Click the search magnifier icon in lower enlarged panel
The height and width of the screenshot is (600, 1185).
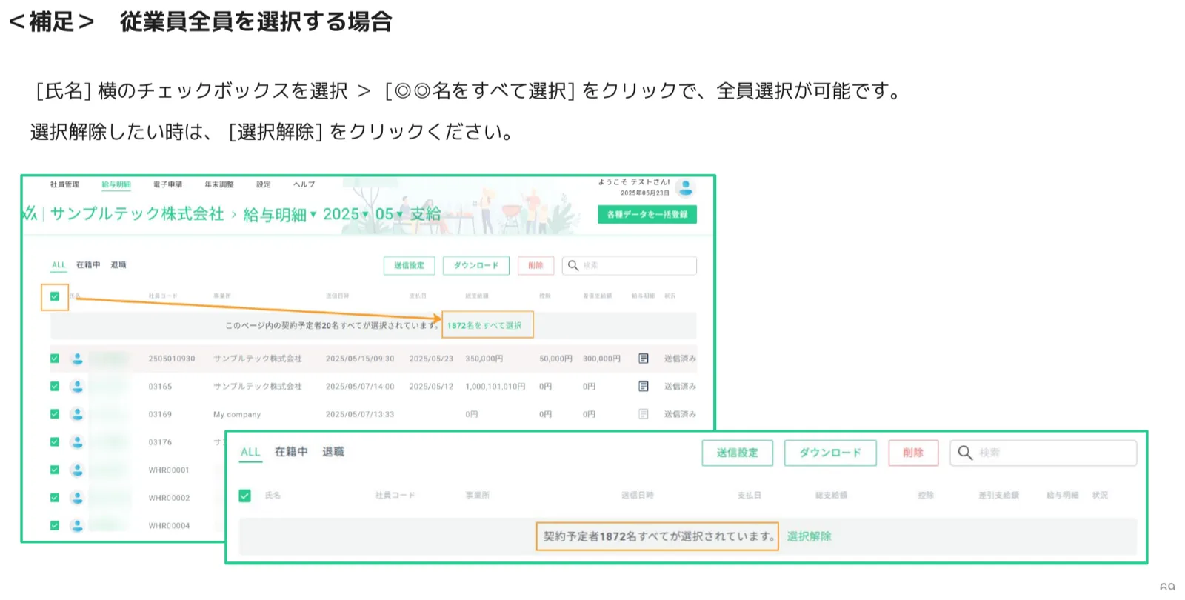(965, 453)
